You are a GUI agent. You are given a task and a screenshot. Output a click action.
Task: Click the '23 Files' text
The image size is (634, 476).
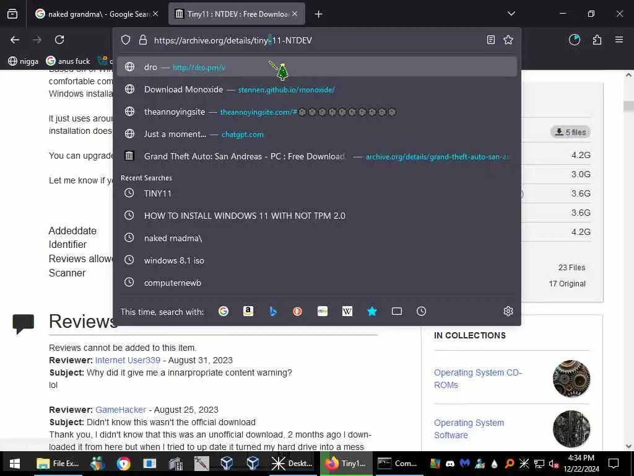pos(571,267)
